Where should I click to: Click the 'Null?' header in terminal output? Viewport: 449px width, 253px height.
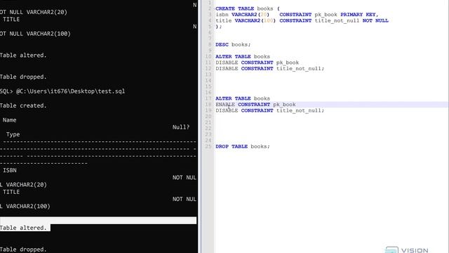point(181,127)
